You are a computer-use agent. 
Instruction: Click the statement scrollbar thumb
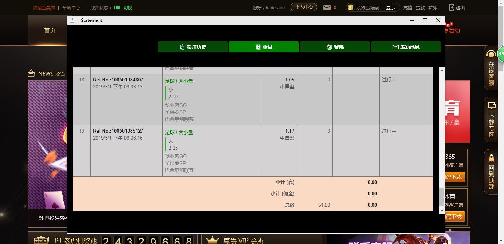442,197
